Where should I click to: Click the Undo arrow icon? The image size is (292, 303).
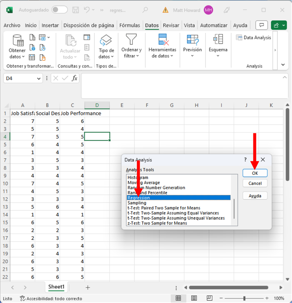click(87, 10)
